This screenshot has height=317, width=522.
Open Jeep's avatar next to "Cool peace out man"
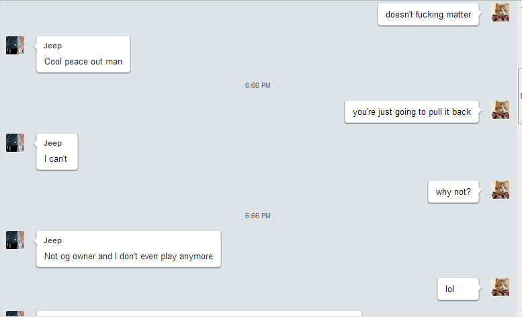(x=15, y=46)
